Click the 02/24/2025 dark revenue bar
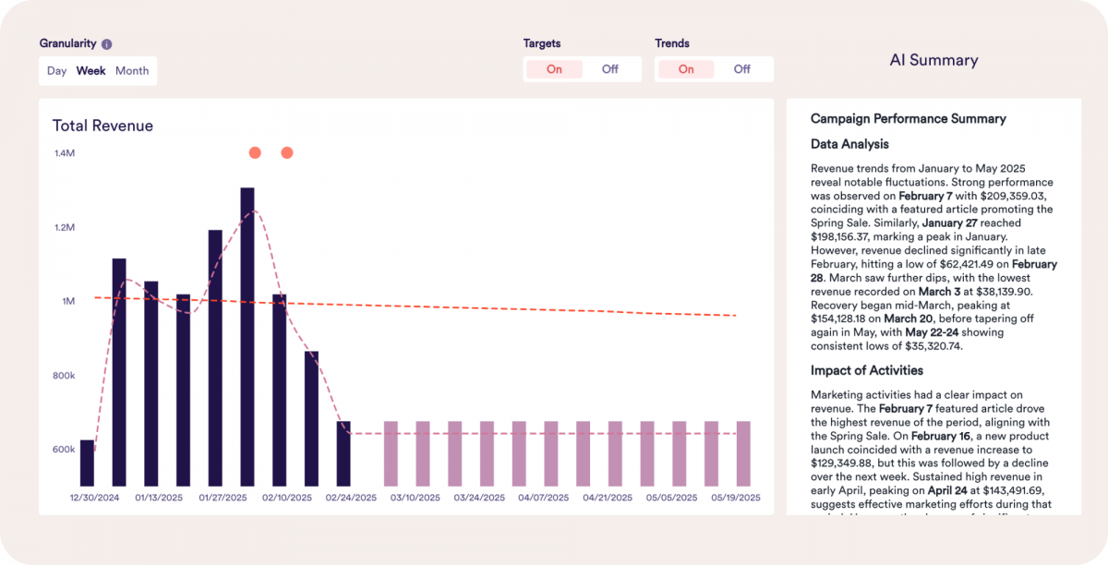The width and height of the screenshot is (1108, 565). pos(343,453)
